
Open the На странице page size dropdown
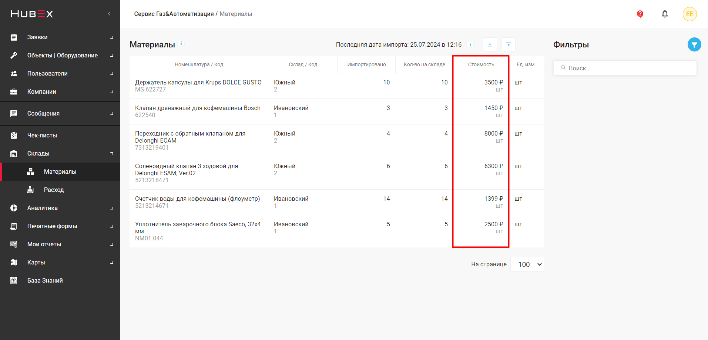(x=527, y=264)
